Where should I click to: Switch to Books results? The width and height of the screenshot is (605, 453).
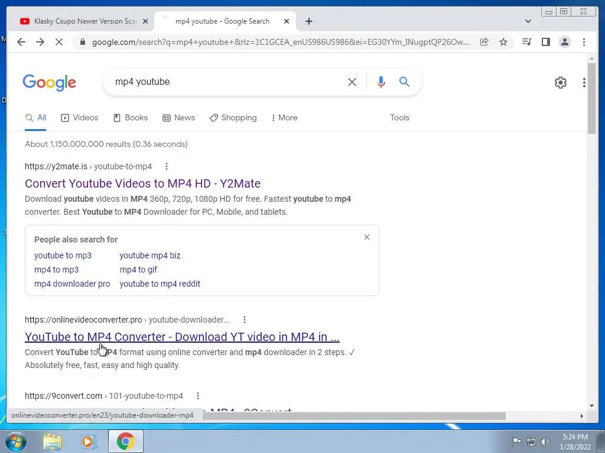click(131, 118)
